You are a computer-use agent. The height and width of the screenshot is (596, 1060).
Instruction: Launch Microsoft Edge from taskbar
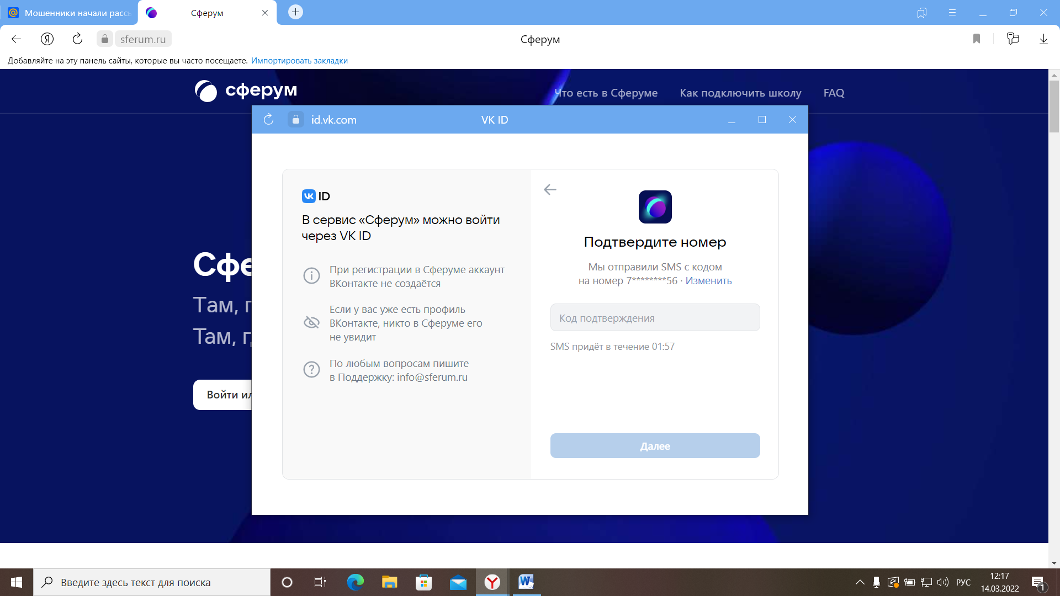pos(355,582)
